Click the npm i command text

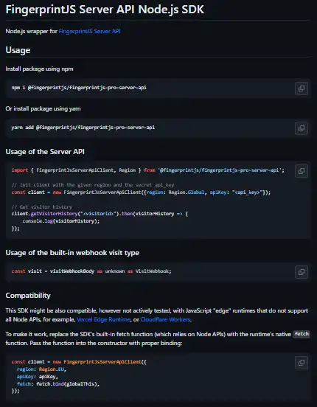tap(79, 88)
